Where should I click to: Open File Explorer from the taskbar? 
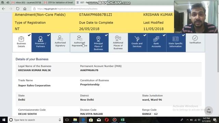tap(75, 120)
